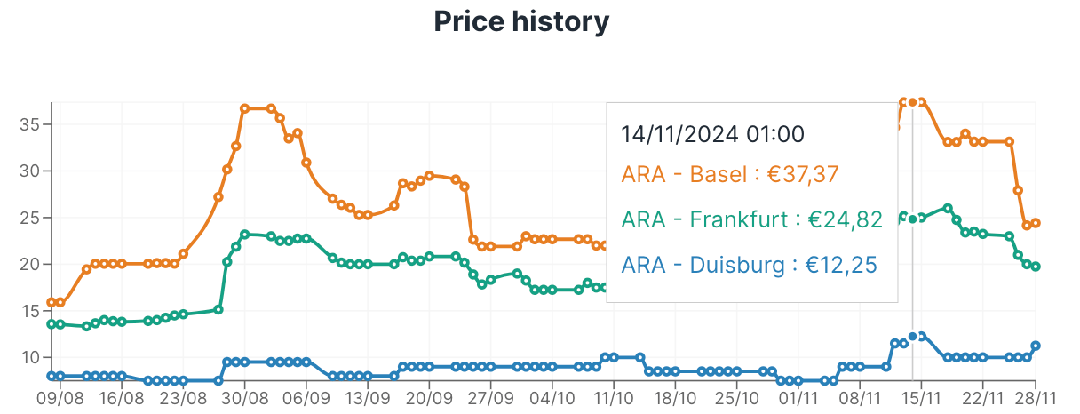Click the tooltip date 14/11/2024 01:00
This screenshot has width=1080, height=414.
click(712, 134)
